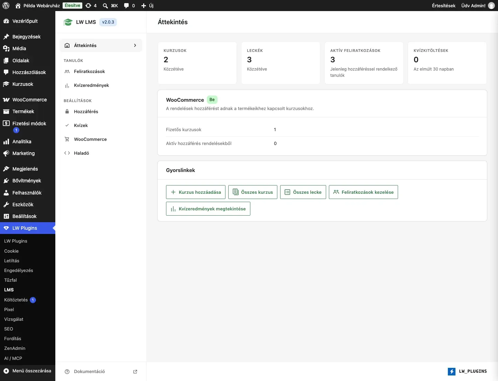Click the Bejegyzések pin icon

click(x=6, y=37)
